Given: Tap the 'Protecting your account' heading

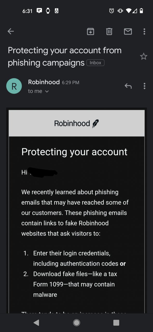Looking at the screenshot, I should coord(74,152).
